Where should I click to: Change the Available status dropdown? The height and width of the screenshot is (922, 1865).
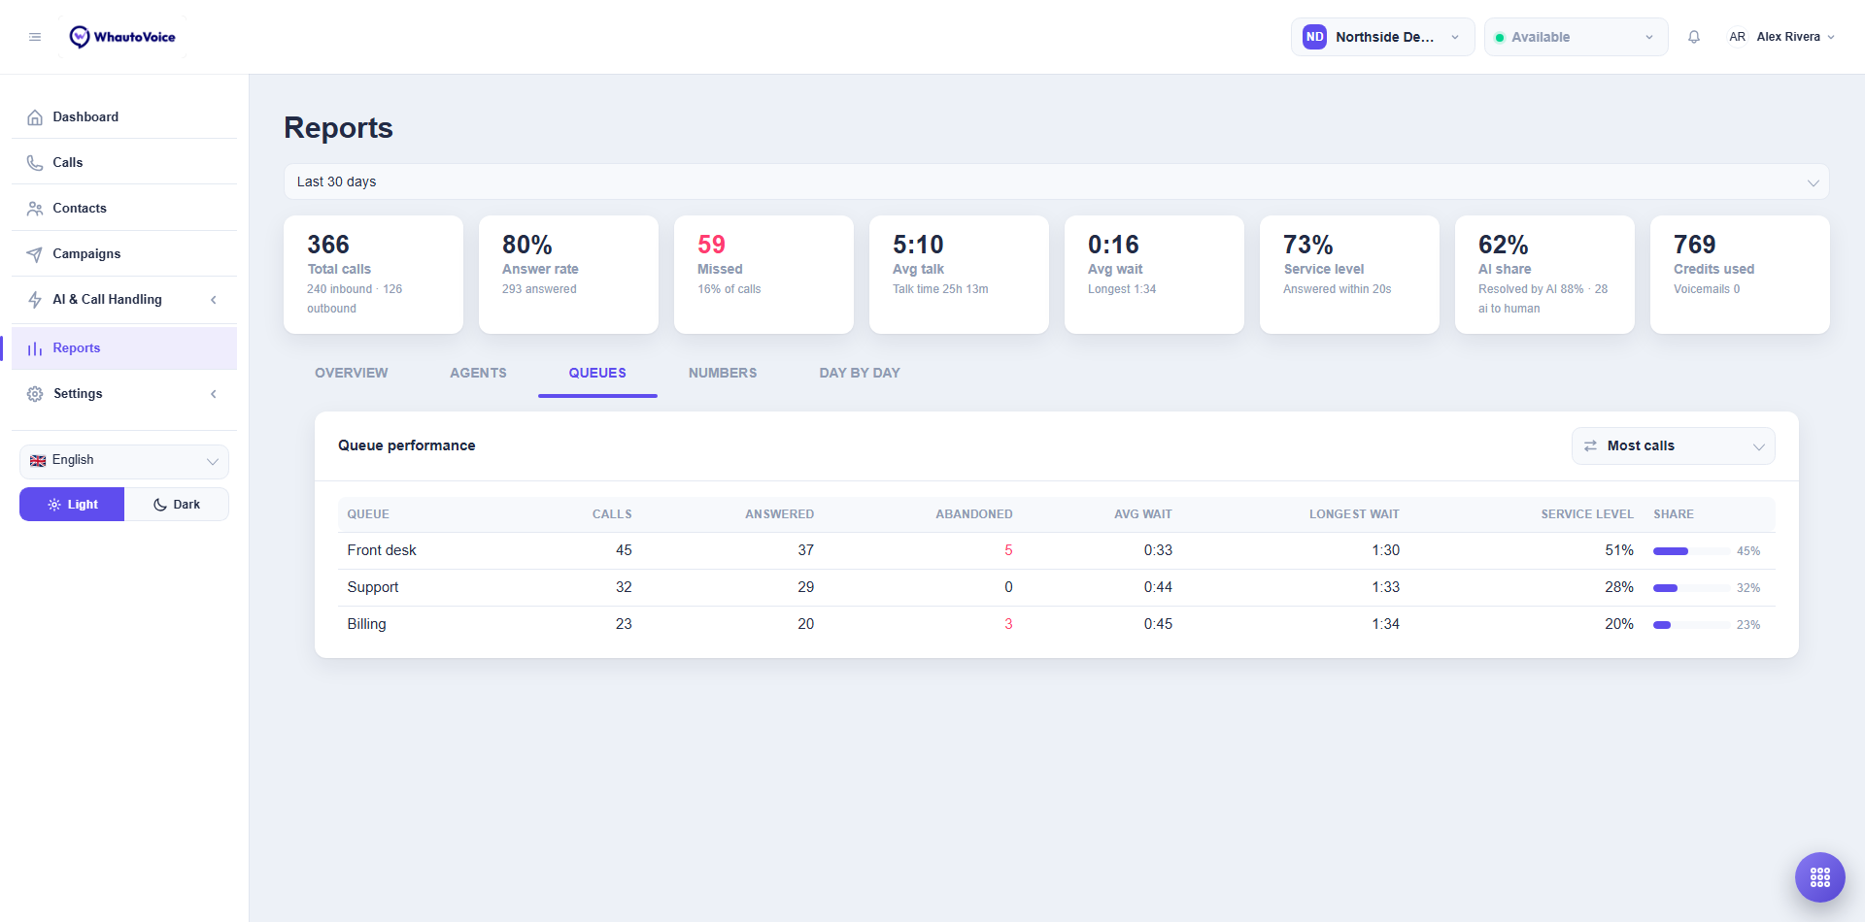coord(1576,37)
